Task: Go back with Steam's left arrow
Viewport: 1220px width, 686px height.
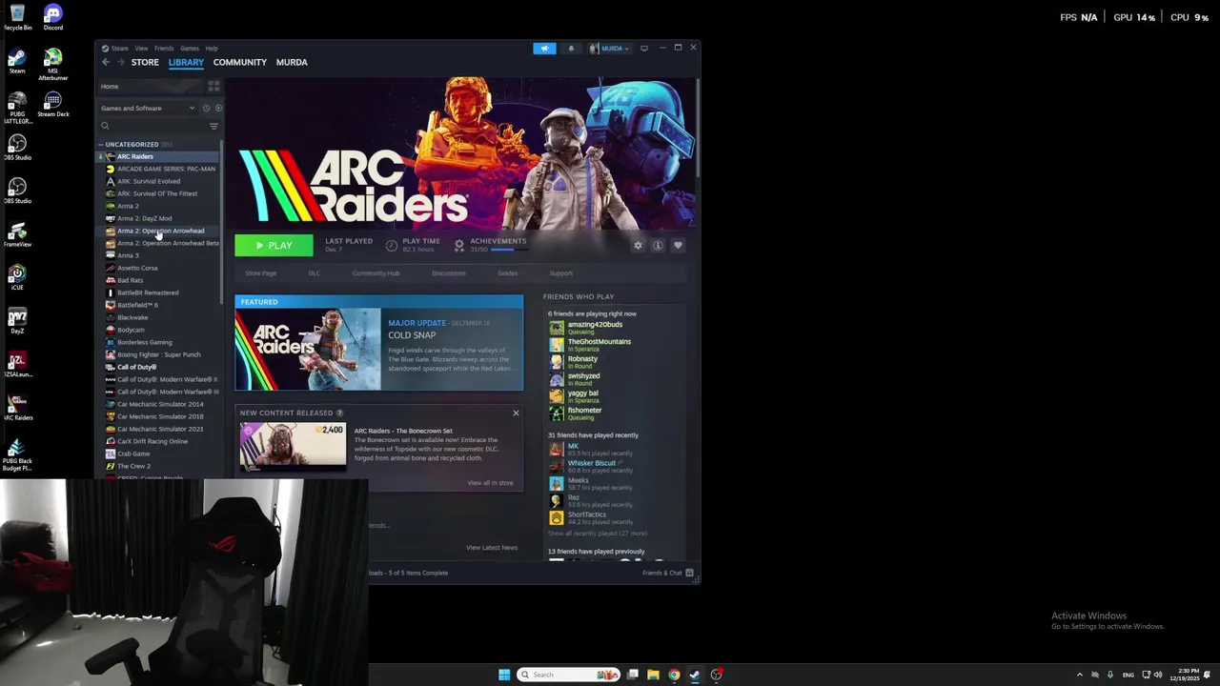Action: (x=106, y=62)
